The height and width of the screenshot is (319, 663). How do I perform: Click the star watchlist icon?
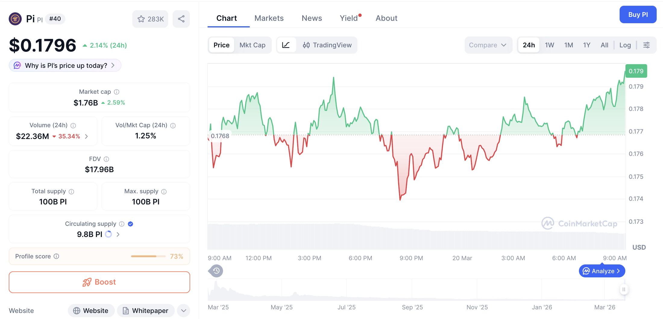141,19
